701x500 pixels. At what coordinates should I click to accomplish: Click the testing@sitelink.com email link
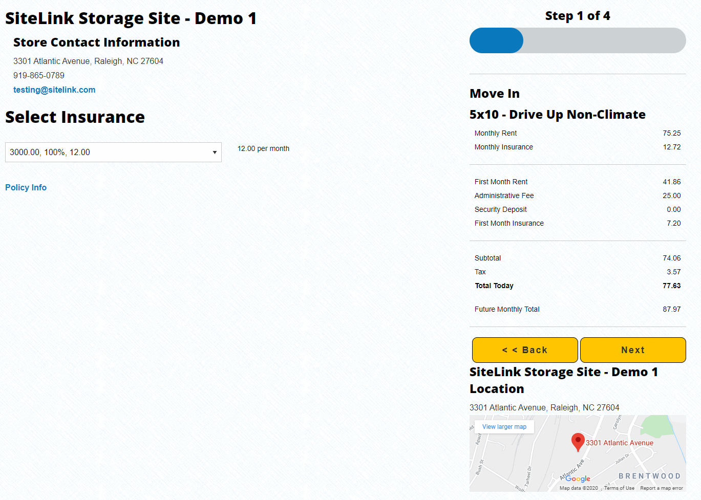(x=54, y=90)
